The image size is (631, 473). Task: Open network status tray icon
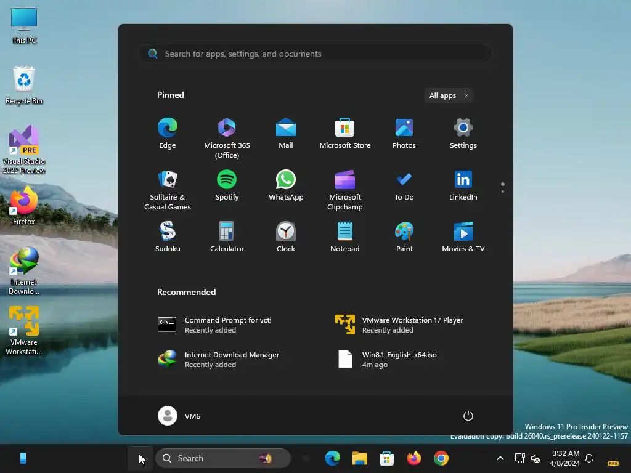(x=519, y=458)
